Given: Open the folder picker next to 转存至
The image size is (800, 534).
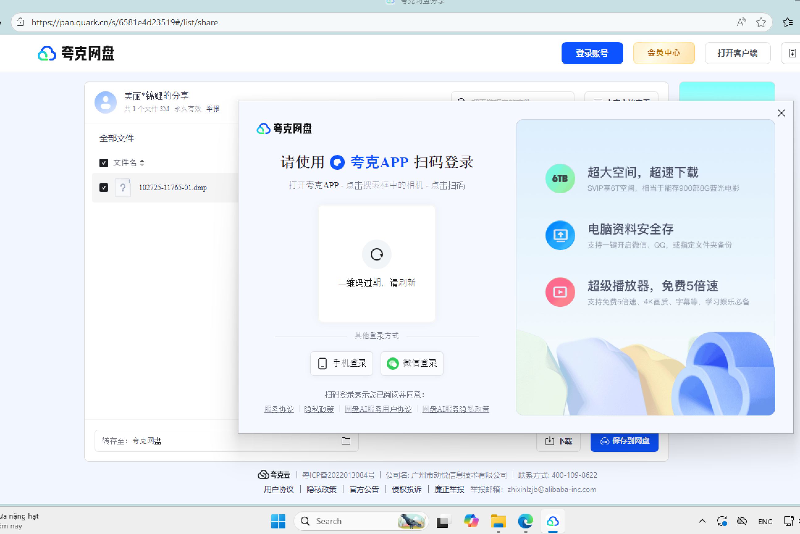Looking at the screenshot, I should point(346,441).
